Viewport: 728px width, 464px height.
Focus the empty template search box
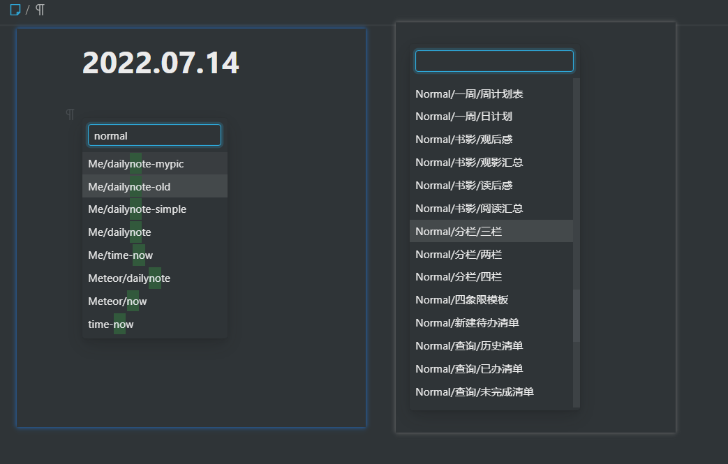(494, 61)
